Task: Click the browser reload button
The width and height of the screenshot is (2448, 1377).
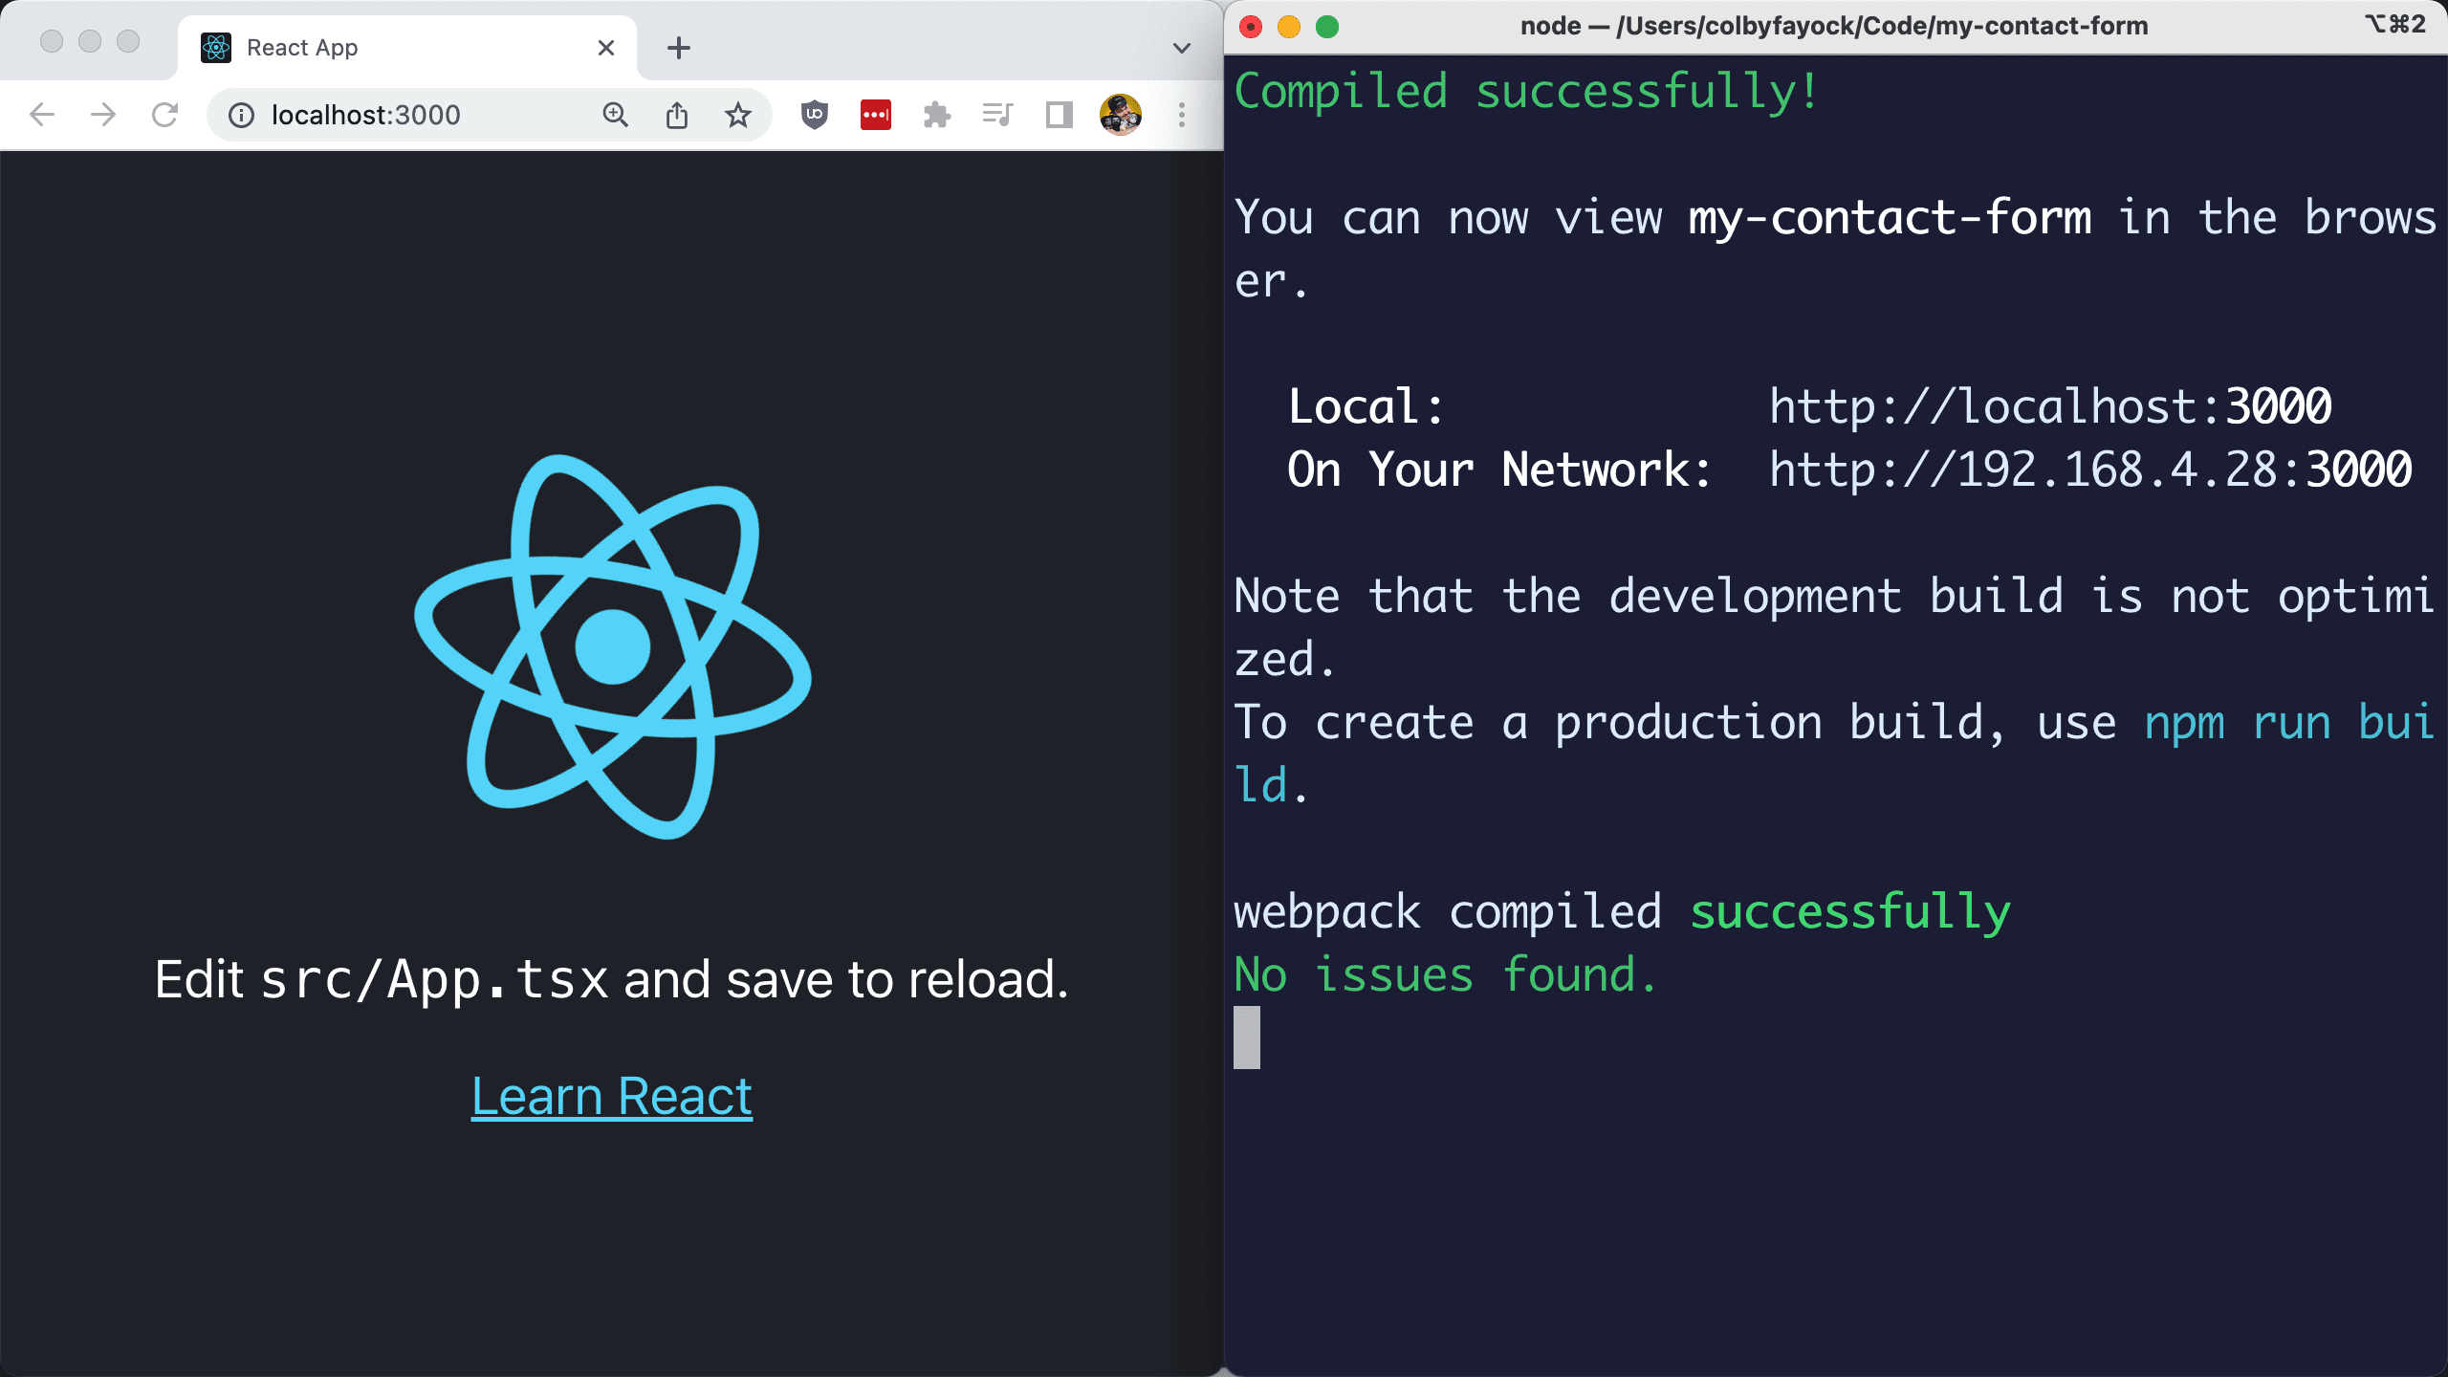Action: click(x=164, y=115)
